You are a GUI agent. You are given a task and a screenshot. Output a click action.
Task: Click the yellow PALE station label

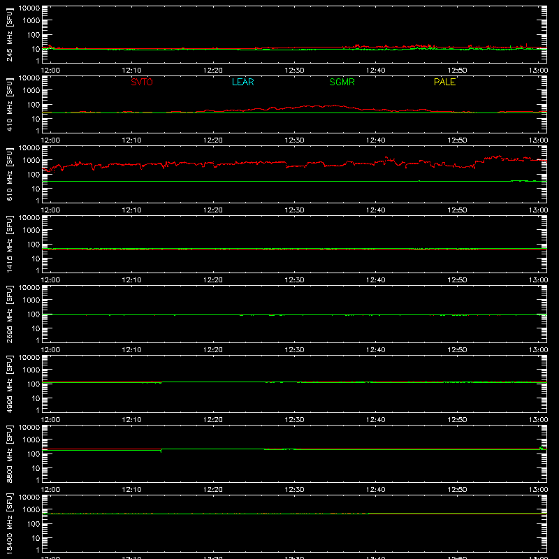point(444,82)
